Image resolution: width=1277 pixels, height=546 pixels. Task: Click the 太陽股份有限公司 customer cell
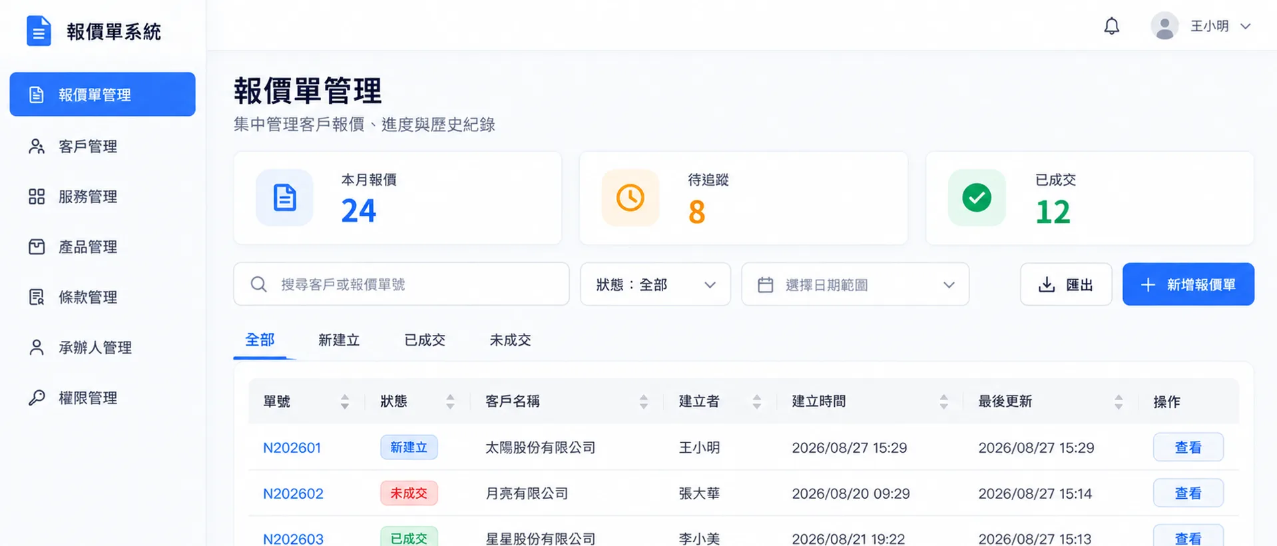click(541, 447)
